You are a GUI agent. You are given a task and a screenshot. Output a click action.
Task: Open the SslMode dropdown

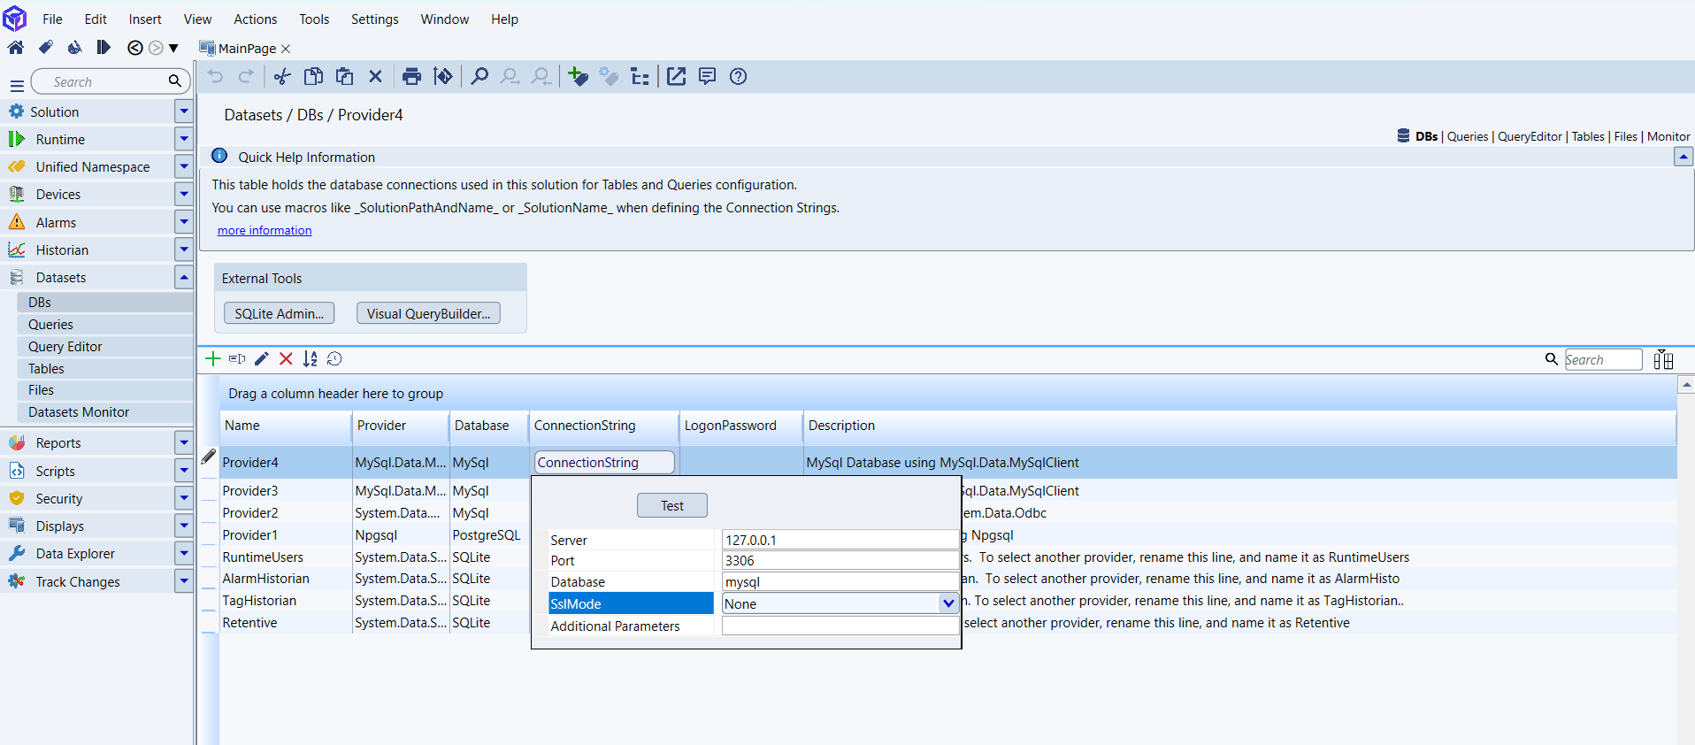(x=947, y=603)
